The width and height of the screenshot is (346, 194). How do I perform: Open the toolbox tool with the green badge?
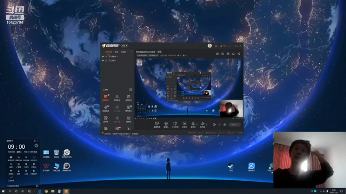(128, 108)
